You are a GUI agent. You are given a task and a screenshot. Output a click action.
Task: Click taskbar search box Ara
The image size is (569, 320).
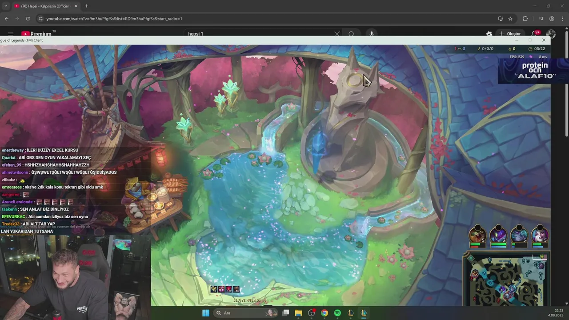(x=245, y=313)
